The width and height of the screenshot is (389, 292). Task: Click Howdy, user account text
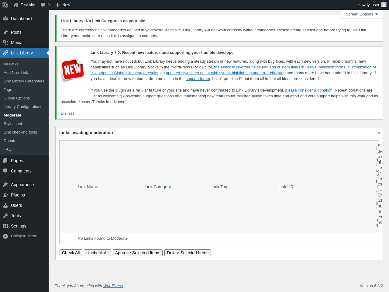click(368, 5)
